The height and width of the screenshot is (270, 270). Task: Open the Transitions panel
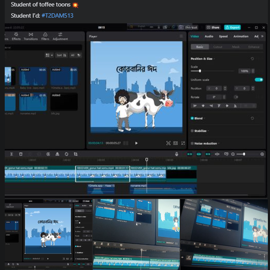coord(31,36)
